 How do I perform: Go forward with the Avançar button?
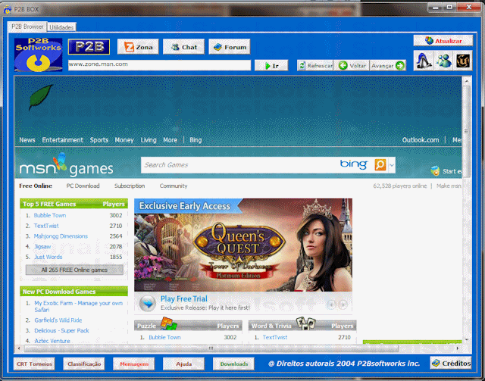pos(387,65)
